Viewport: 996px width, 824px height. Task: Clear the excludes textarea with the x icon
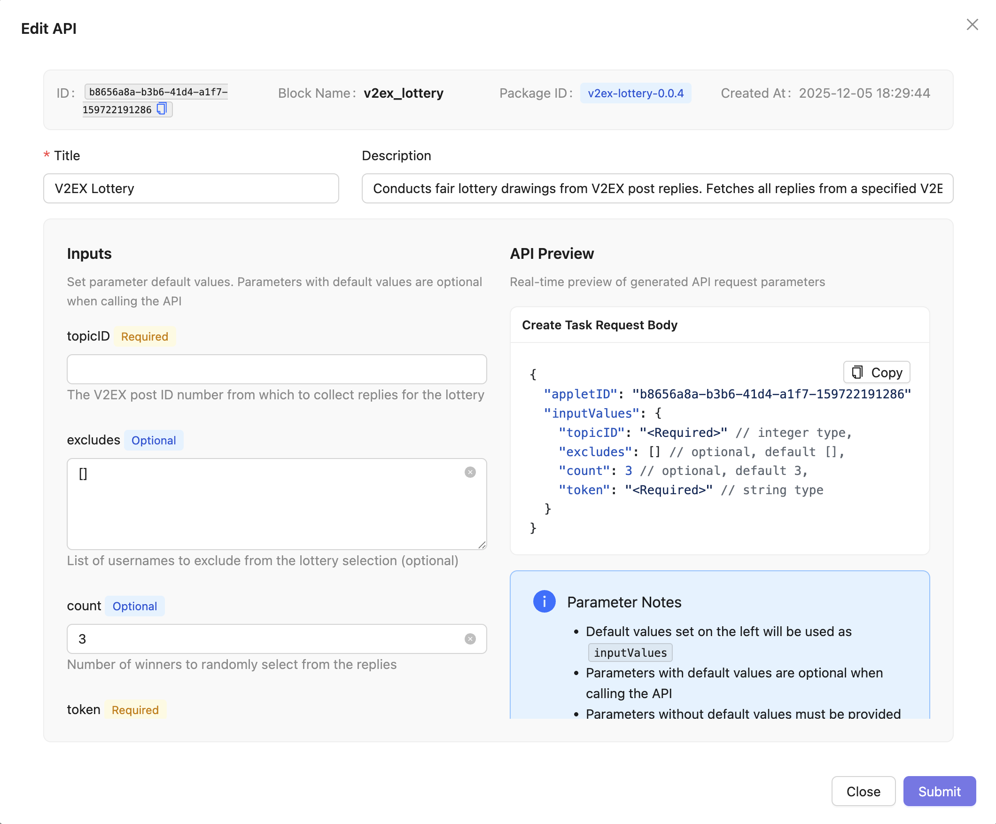coord(470,473)
